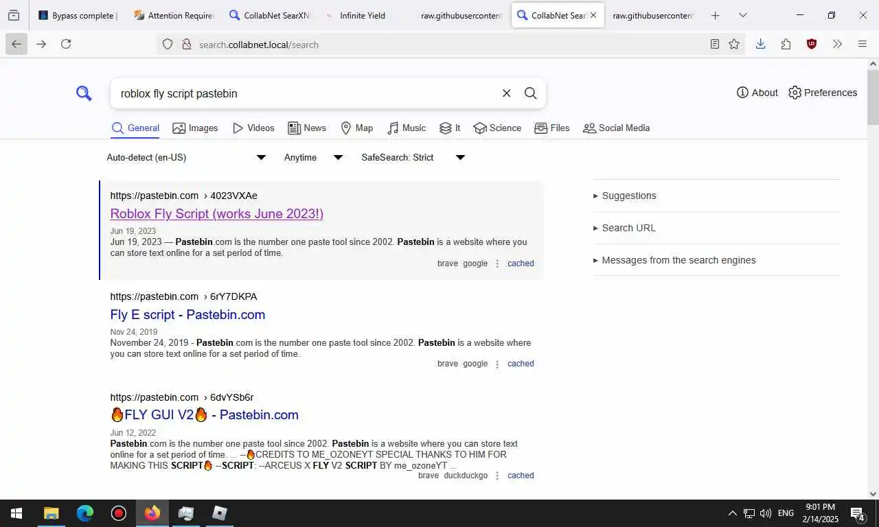Go back to previous page
The width and height of the screenshot is (879, 527).
point(16,44)
